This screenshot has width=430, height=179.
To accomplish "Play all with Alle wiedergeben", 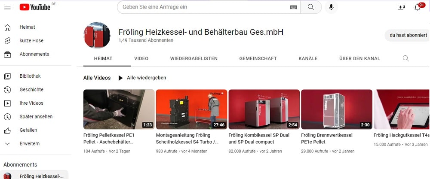I will (142, 78).
